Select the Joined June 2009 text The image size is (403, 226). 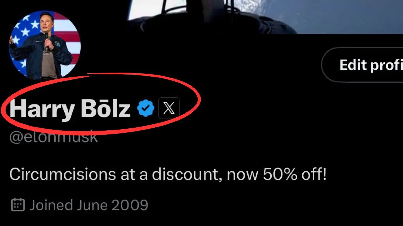point(89,205)
